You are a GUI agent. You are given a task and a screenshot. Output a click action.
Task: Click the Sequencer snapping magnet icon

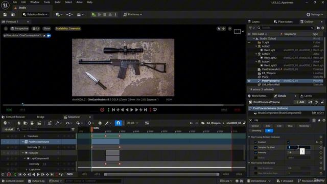tap(118, 123)
